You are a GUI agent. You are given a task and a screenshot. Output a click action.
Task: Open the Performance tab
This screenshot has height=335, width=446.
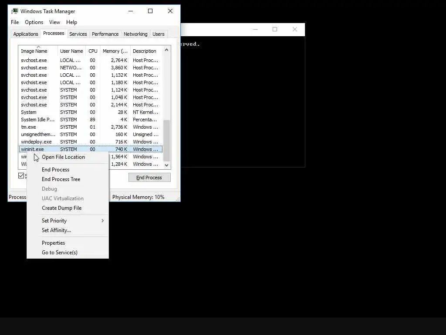click(105, 34)
